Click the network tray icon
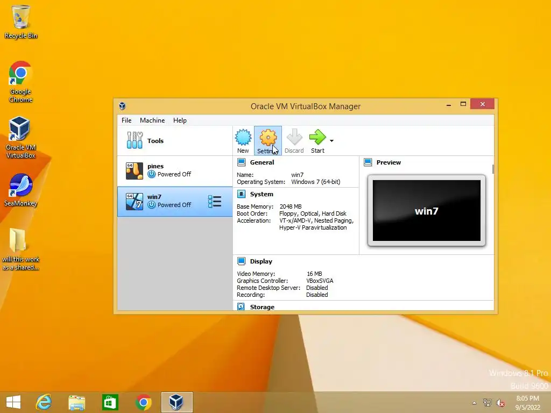 tap(487, 402)
